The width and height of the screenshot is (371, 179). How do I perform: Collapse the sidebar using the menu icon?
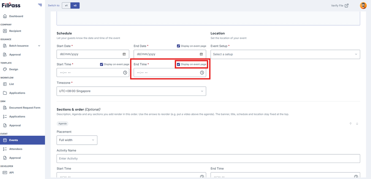(40, 5)
